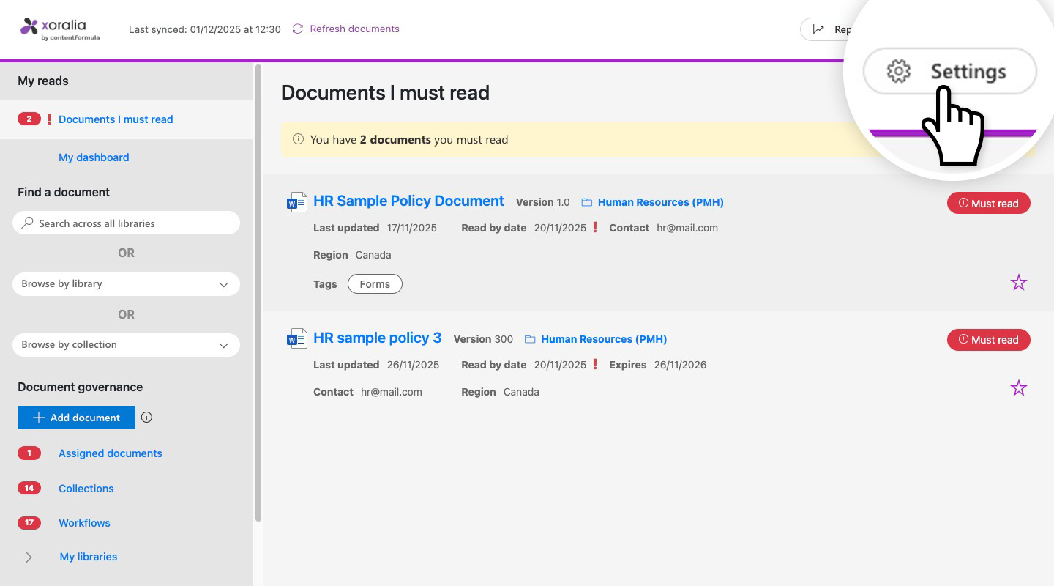
Task: Go to My dashboard
Action: pyautogui.click(x=94, y=157)
